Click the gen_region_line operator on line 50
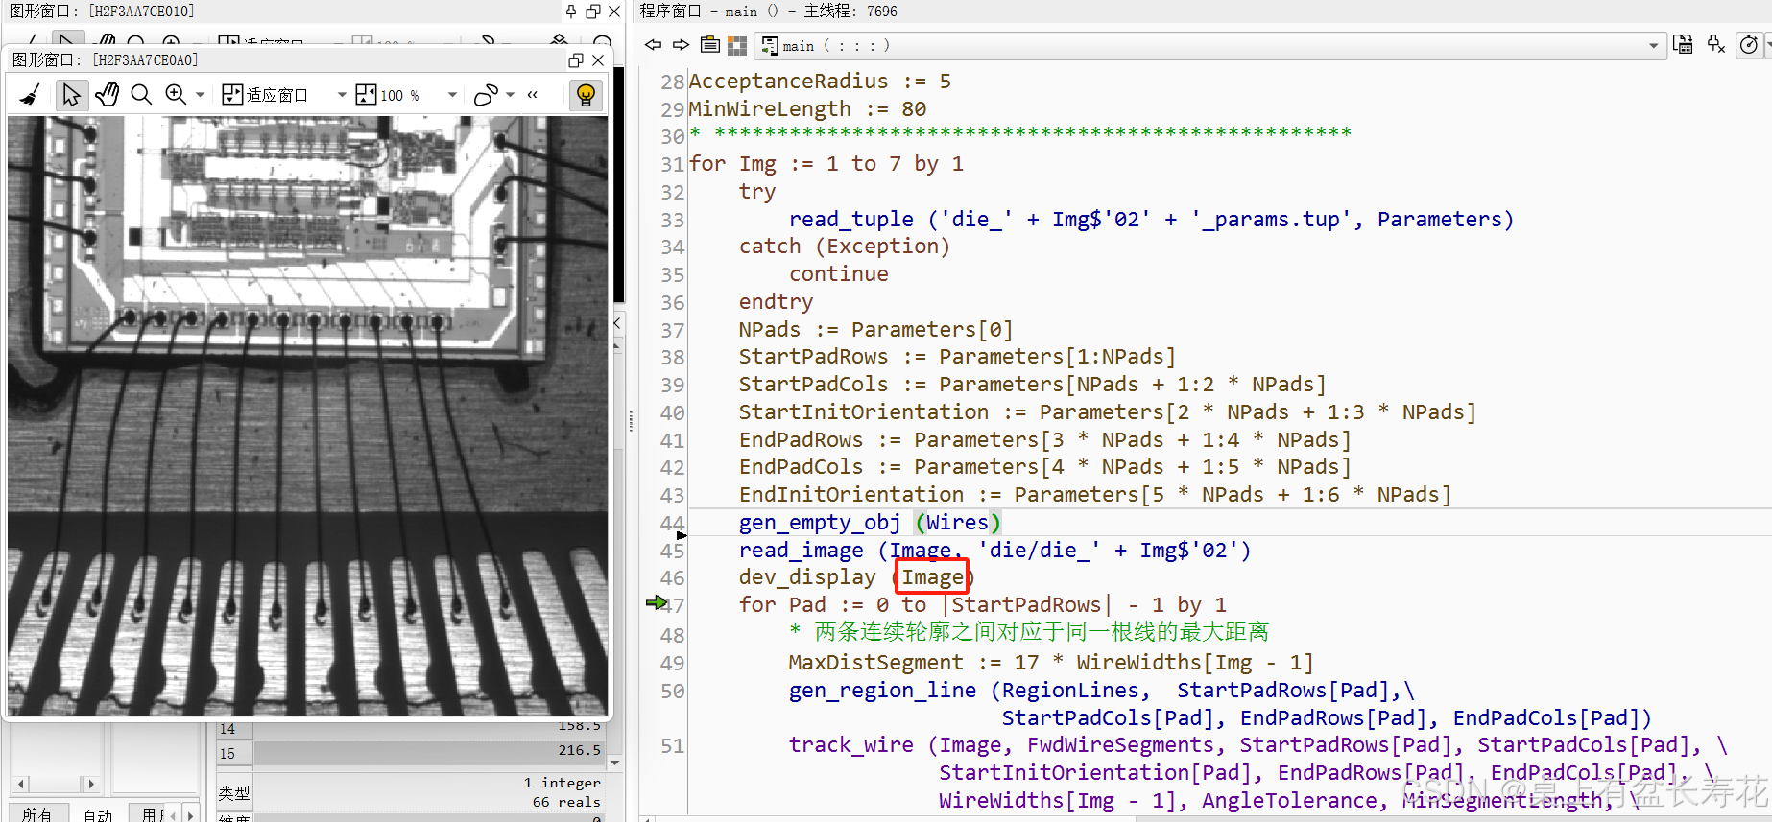The height and width of the screenshot is (822, 1772). (x=882, y=691)
